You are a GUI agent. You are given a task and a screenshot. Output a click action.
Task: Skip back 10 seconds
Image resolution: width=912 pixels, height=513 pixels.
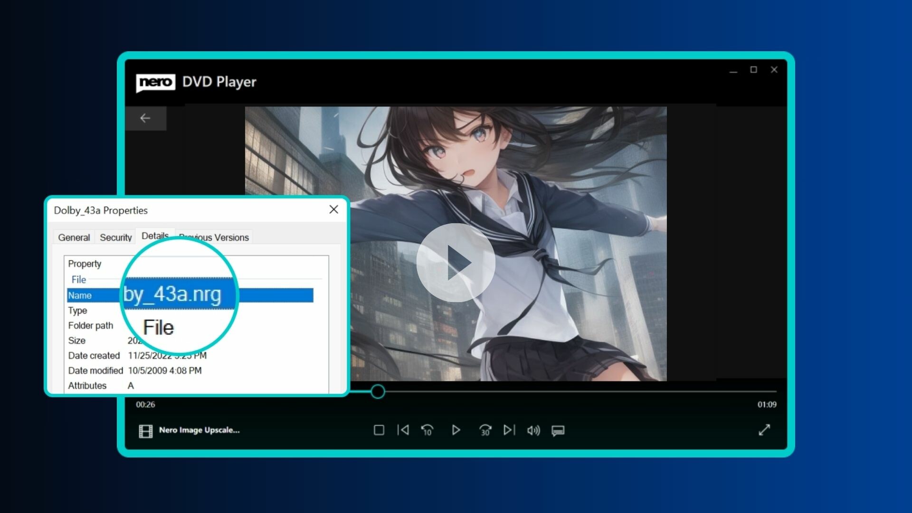(x=427, y=430)
